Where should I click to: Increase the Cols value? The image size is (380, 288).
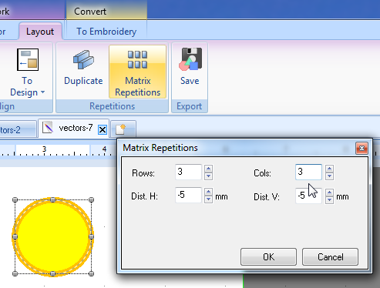click(x=329, y=169)
